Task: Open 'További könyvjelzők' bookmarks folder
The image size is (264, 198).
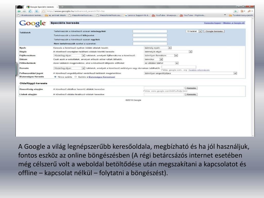Action: [x=241, y=15]
